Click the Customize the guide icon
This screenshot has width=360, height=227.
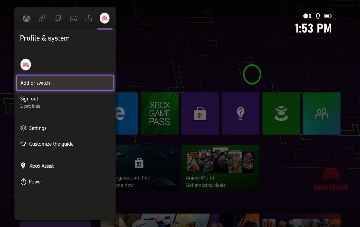(23, 144)
